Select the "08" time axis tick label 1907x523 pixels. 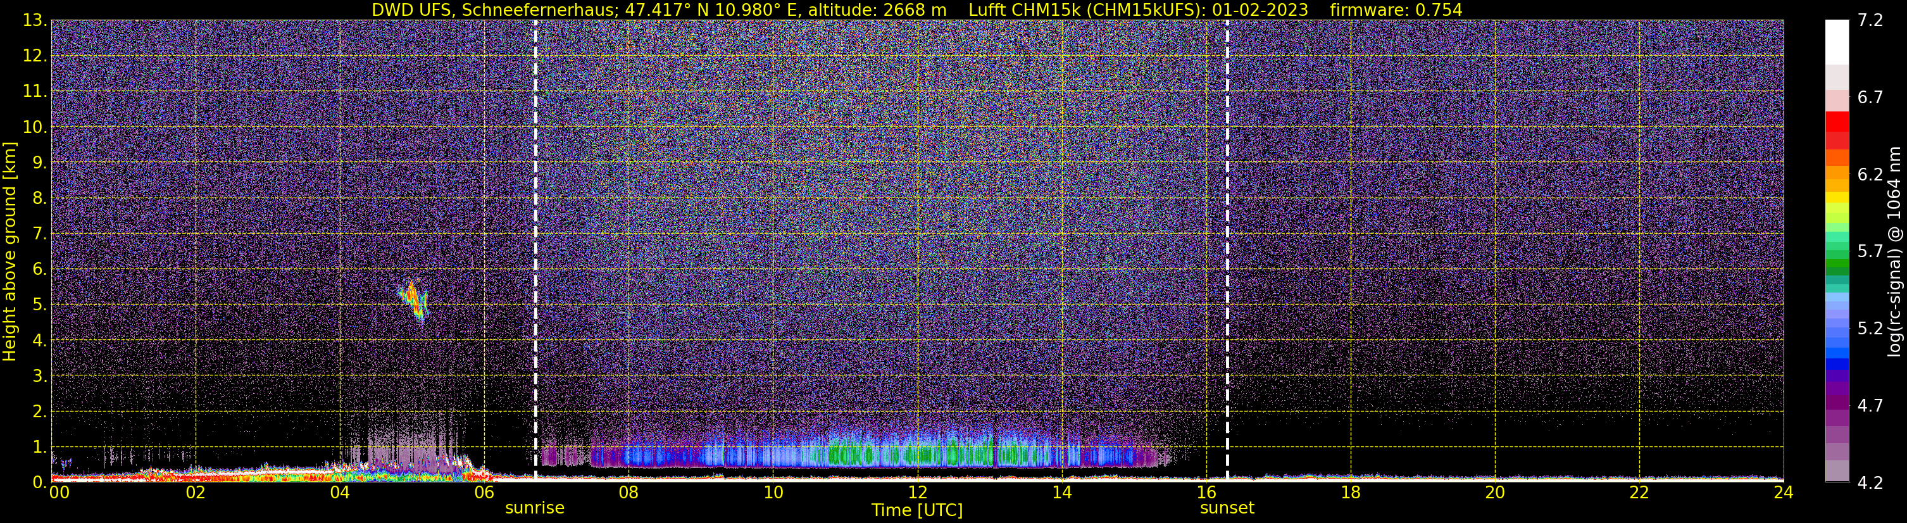coord(628,493)
